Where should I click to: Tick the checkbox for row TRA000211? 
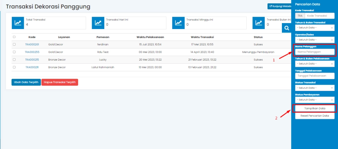click(x=14, y=67)
